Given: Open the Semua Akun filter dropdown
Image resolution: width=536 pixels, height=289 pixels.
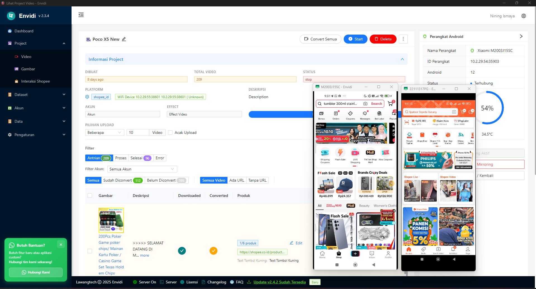Looking at the screenshot, I should pos(142,169).
